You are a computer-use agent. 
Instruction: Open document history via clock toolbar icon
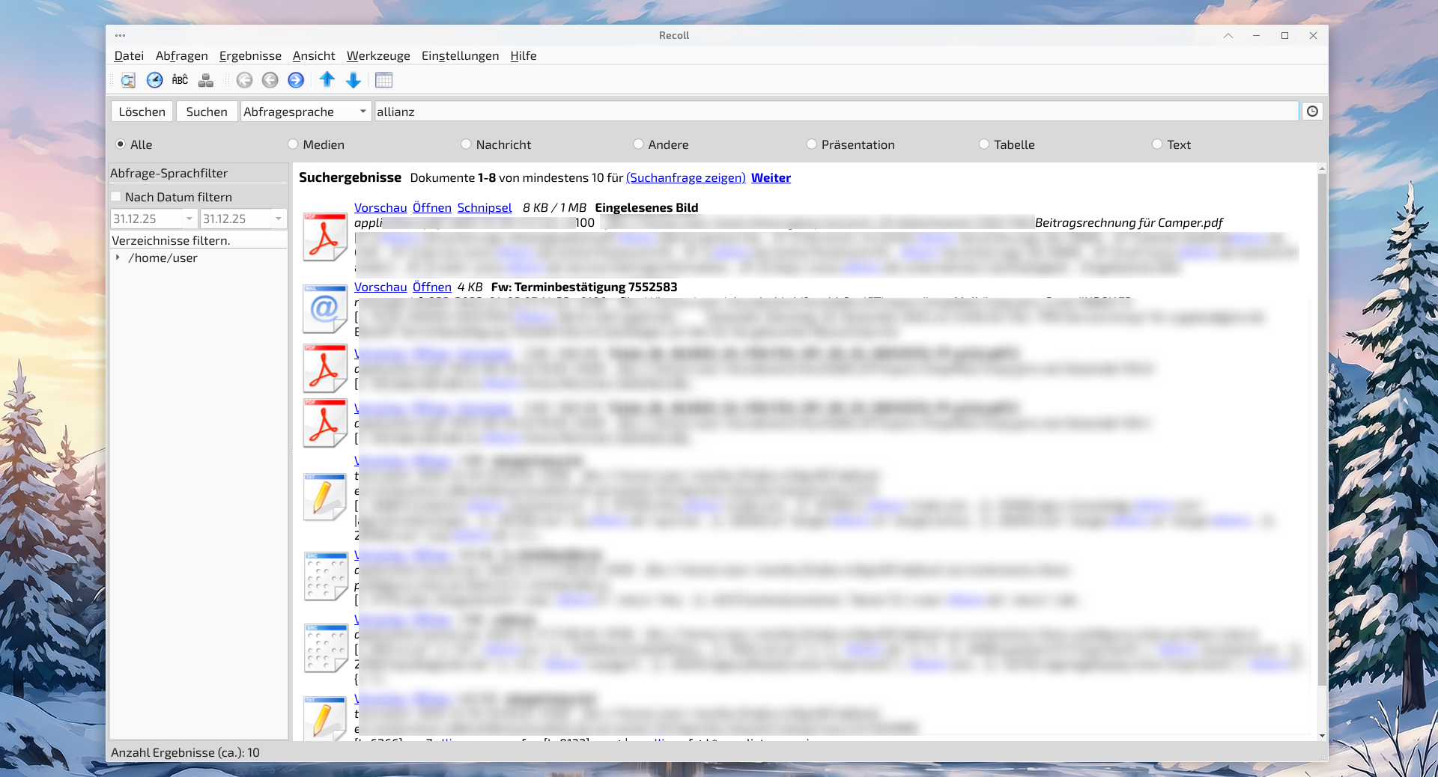click(154, 80)
